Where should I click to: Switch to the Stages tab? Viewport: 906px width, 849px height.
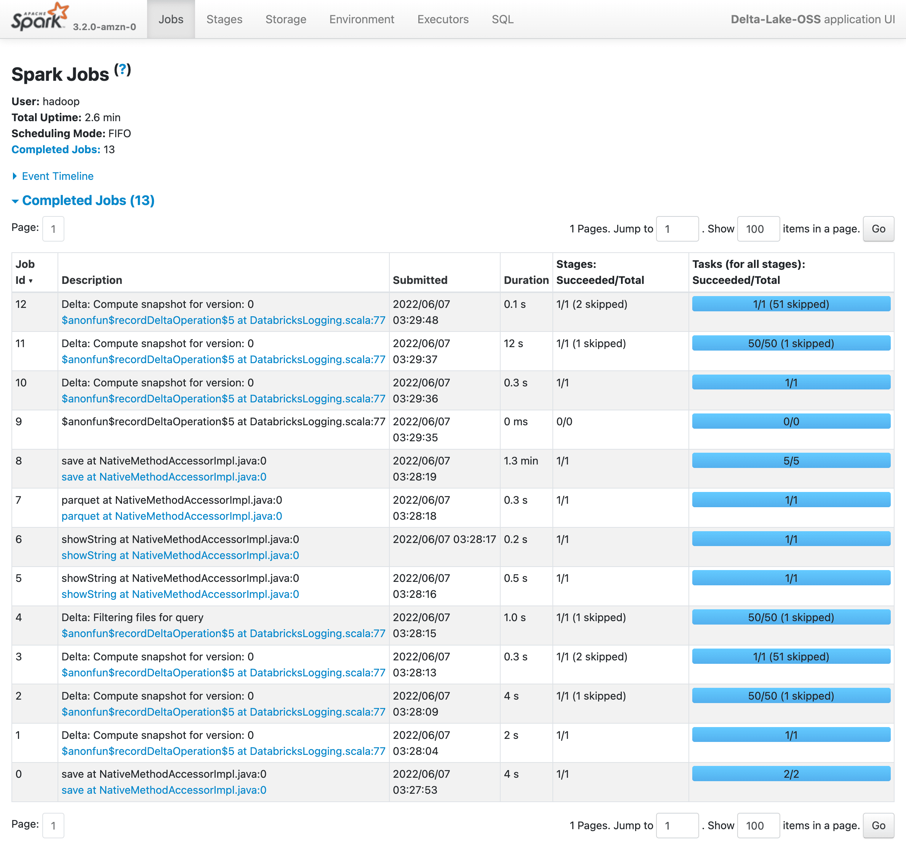(224, 19)
